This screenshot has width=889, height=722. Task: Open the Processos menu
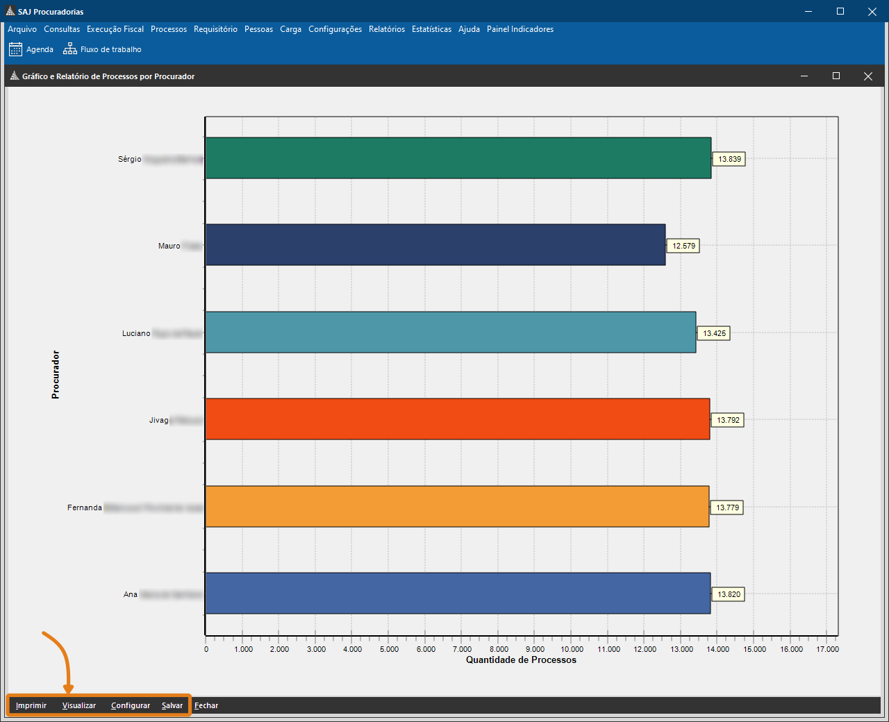169,29
